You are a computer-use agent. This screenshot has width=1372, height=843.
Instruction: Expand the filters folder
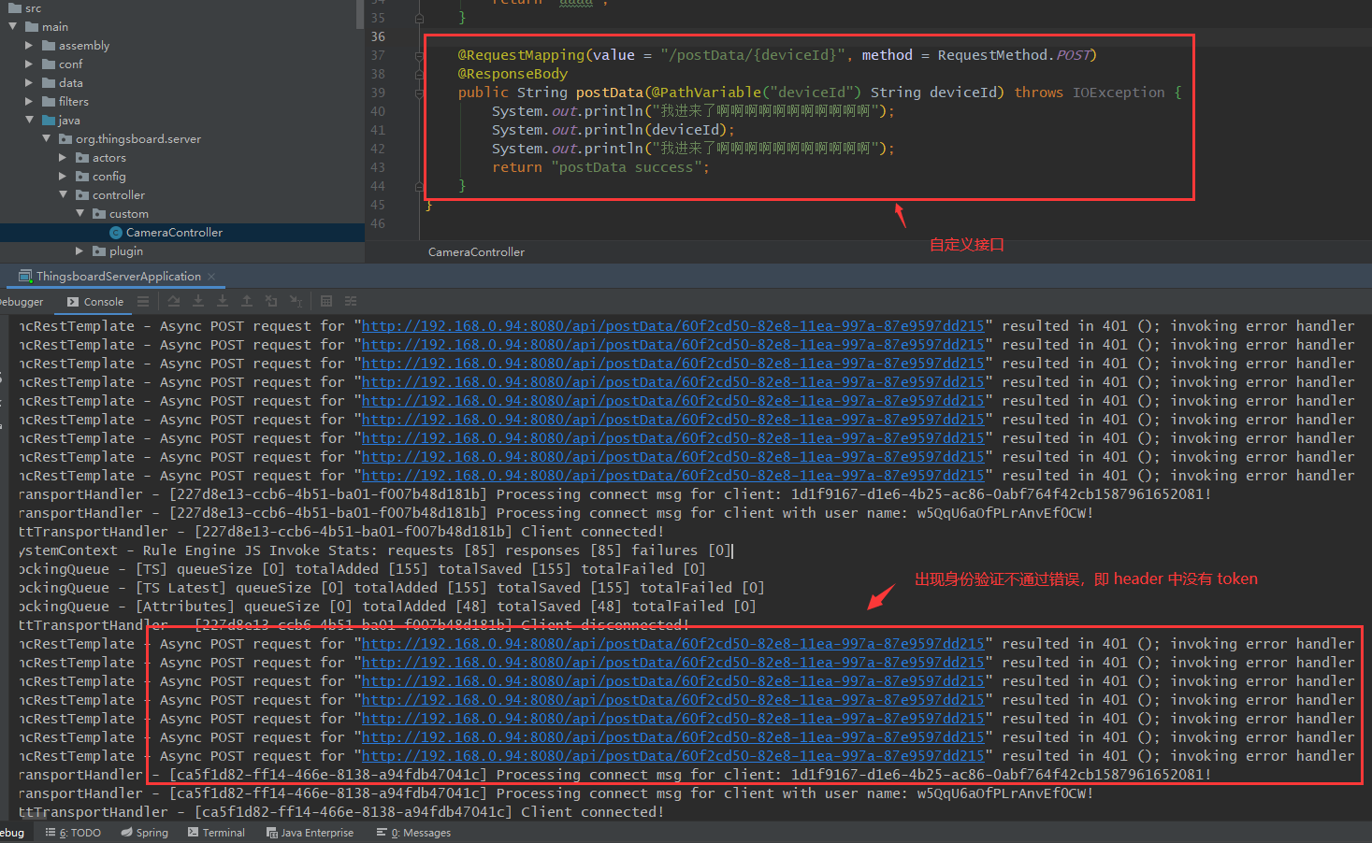pyautogui.click(x=29, y=102)
